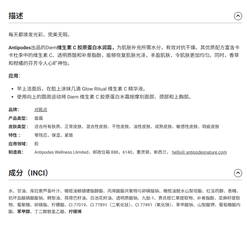Click the second bullet about 向上的圆周运动
Viewport: 247px width, 235px height.
(x=104, y=97)
